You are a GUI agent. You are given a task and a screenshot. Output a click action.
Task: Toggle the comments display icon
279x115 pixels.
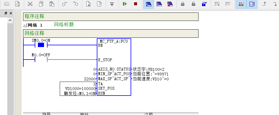tap(252, 4)
